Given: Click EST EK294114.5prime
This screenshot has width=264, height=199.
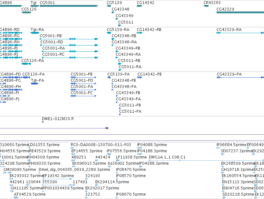Looking at the screenshot, I should point(112,182).
